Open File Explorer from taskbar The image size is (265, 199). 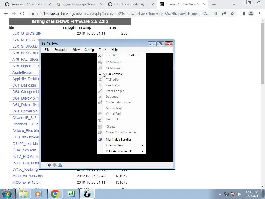coord(23,194)
